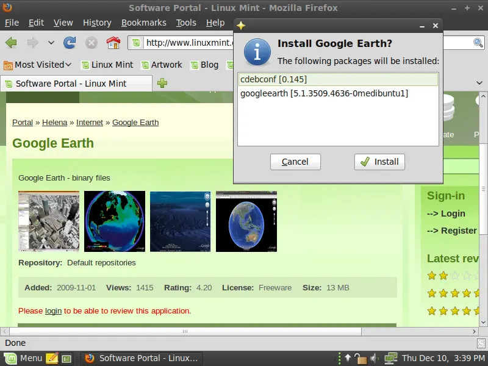Click the clock showing Thu Dec 10

[x=443, y=358]
